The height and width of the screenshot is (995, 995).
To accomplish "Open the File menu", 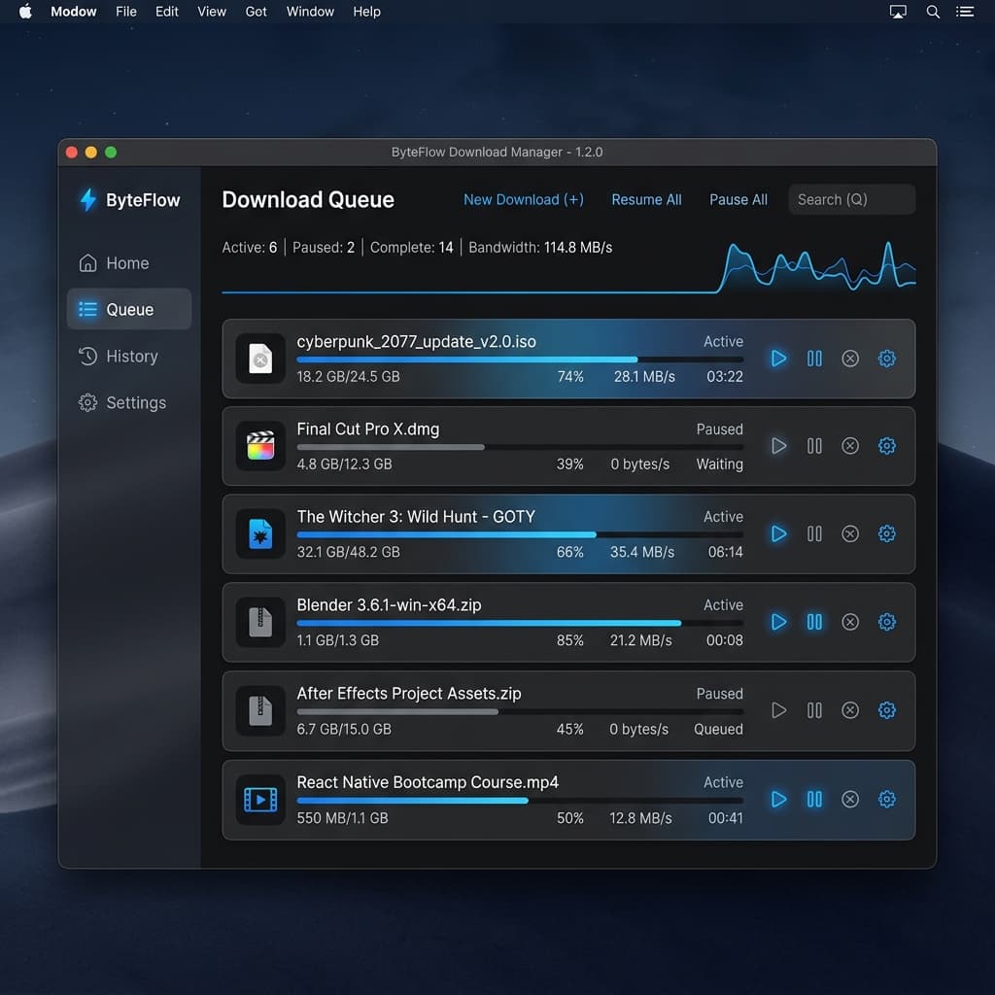I will coord(125,12).
